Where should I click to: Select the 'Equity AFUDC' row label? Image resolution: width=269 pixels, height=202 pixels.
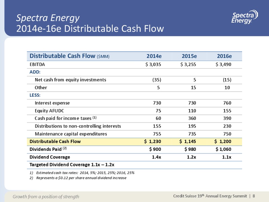point(49,111)
